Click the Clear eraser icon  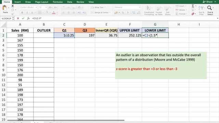[193, 14]
